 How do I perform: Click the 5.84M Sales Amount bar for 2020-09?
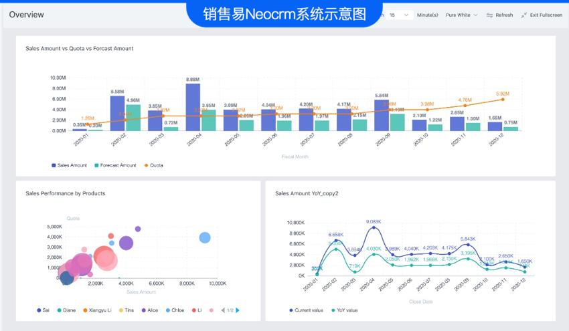[x=382, y=115]
